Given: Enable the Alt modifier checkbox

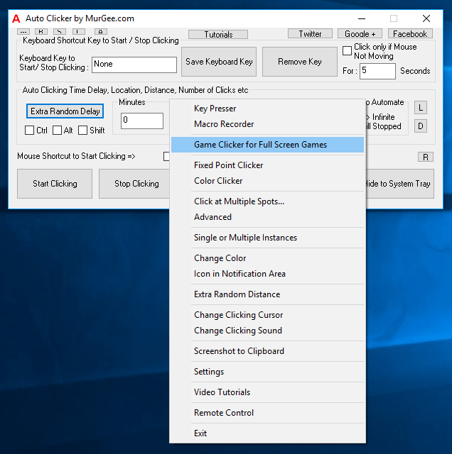Looking at the screenshot, I should [57, 131].
